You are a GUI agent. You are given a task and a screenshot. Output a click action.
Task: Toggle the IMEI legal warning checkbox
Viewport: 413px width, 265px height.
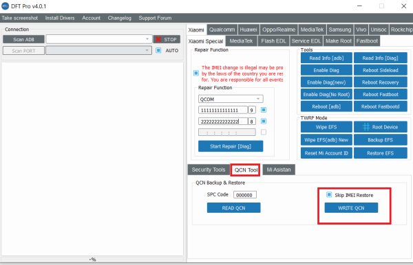[x=196, y=73]
